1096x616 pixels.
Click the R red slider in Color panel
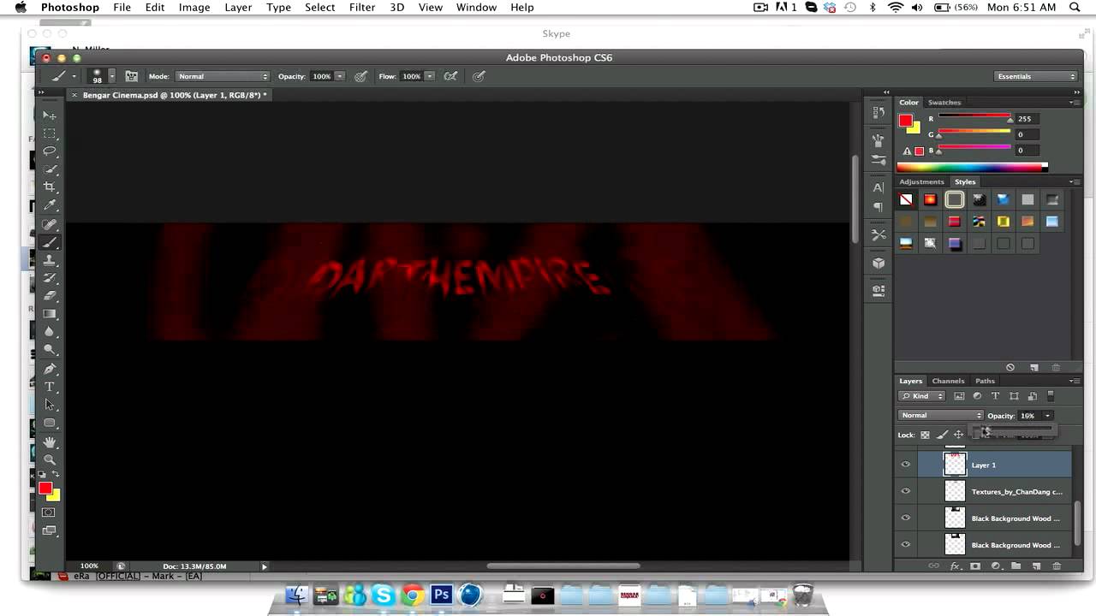click(x=974, y=117)
